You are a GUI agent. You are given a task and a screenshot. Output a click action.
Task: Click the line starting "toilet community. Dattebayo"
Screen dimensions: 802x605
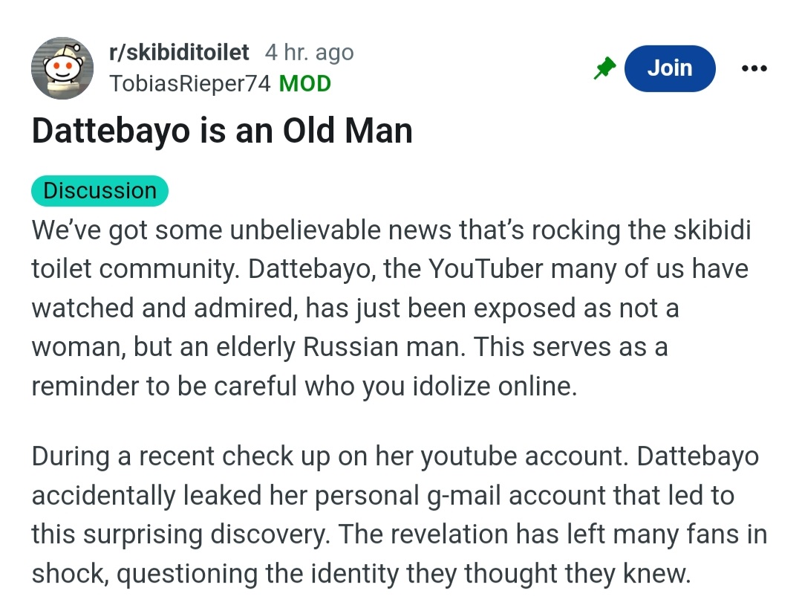tap(389, 268)
